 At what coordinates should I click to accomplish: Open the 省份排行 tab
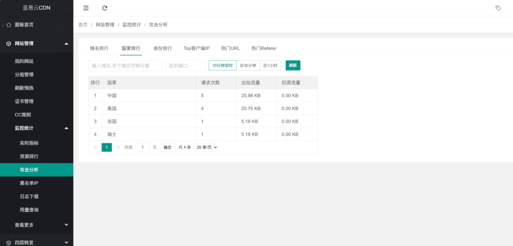(163, 49)
